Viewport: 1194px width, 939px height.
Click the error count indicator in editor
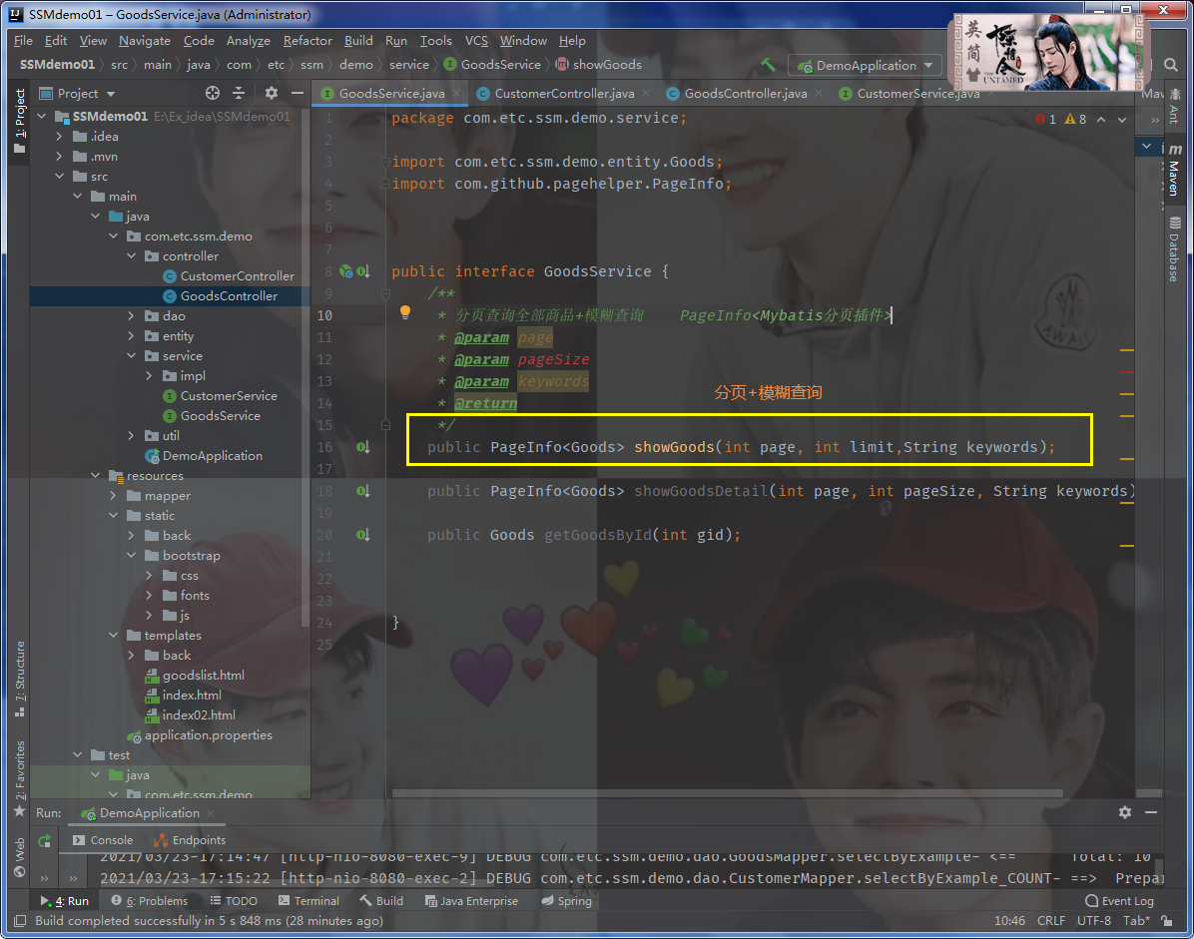tap(1046, 120)
